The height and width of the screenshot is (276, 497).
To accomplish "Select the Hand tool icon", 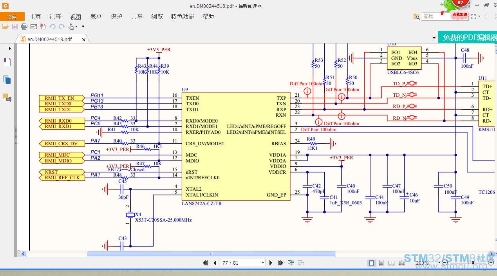I will click(x=71, y=27).
